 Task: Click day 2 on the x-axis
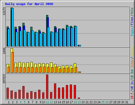coord(13,102)
